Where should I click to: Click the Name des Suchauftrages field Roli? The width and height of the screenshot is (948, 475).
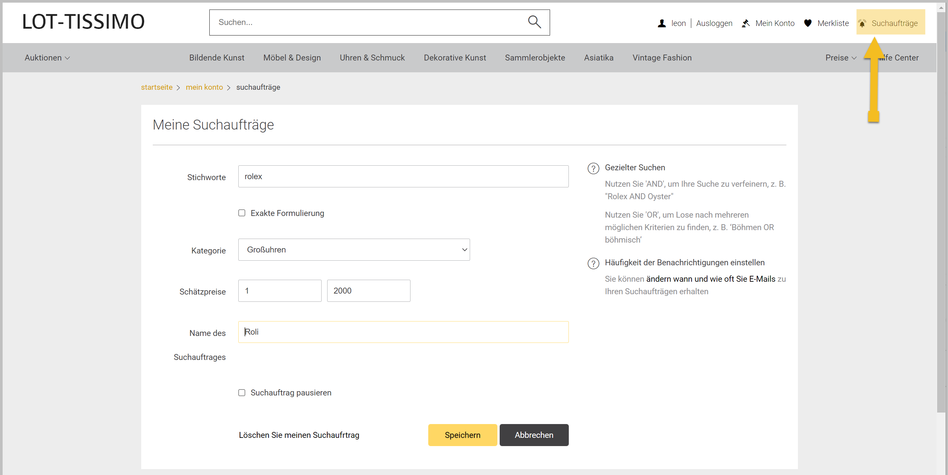pos(403,332)
